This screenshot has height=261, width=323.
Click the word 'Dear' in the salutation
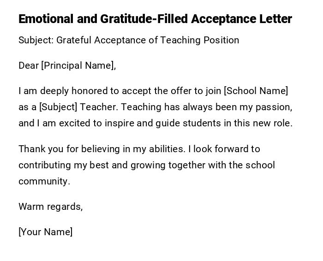coord(29,65)
